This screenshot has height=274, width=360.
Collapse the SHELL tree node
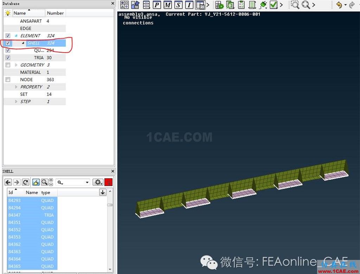pos(23,43)
